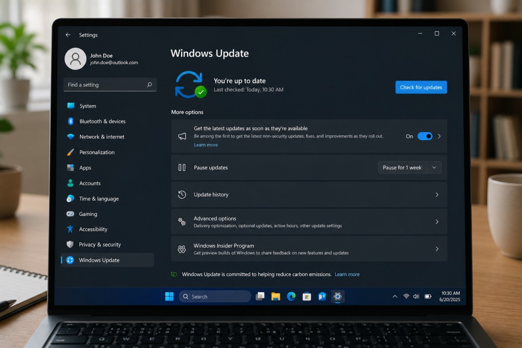Click the Privacy & security shield icon

(70, 245)
